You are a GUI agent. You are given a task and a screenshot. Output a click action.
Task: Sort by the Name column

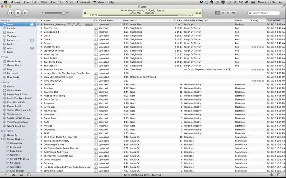(68, 21)
